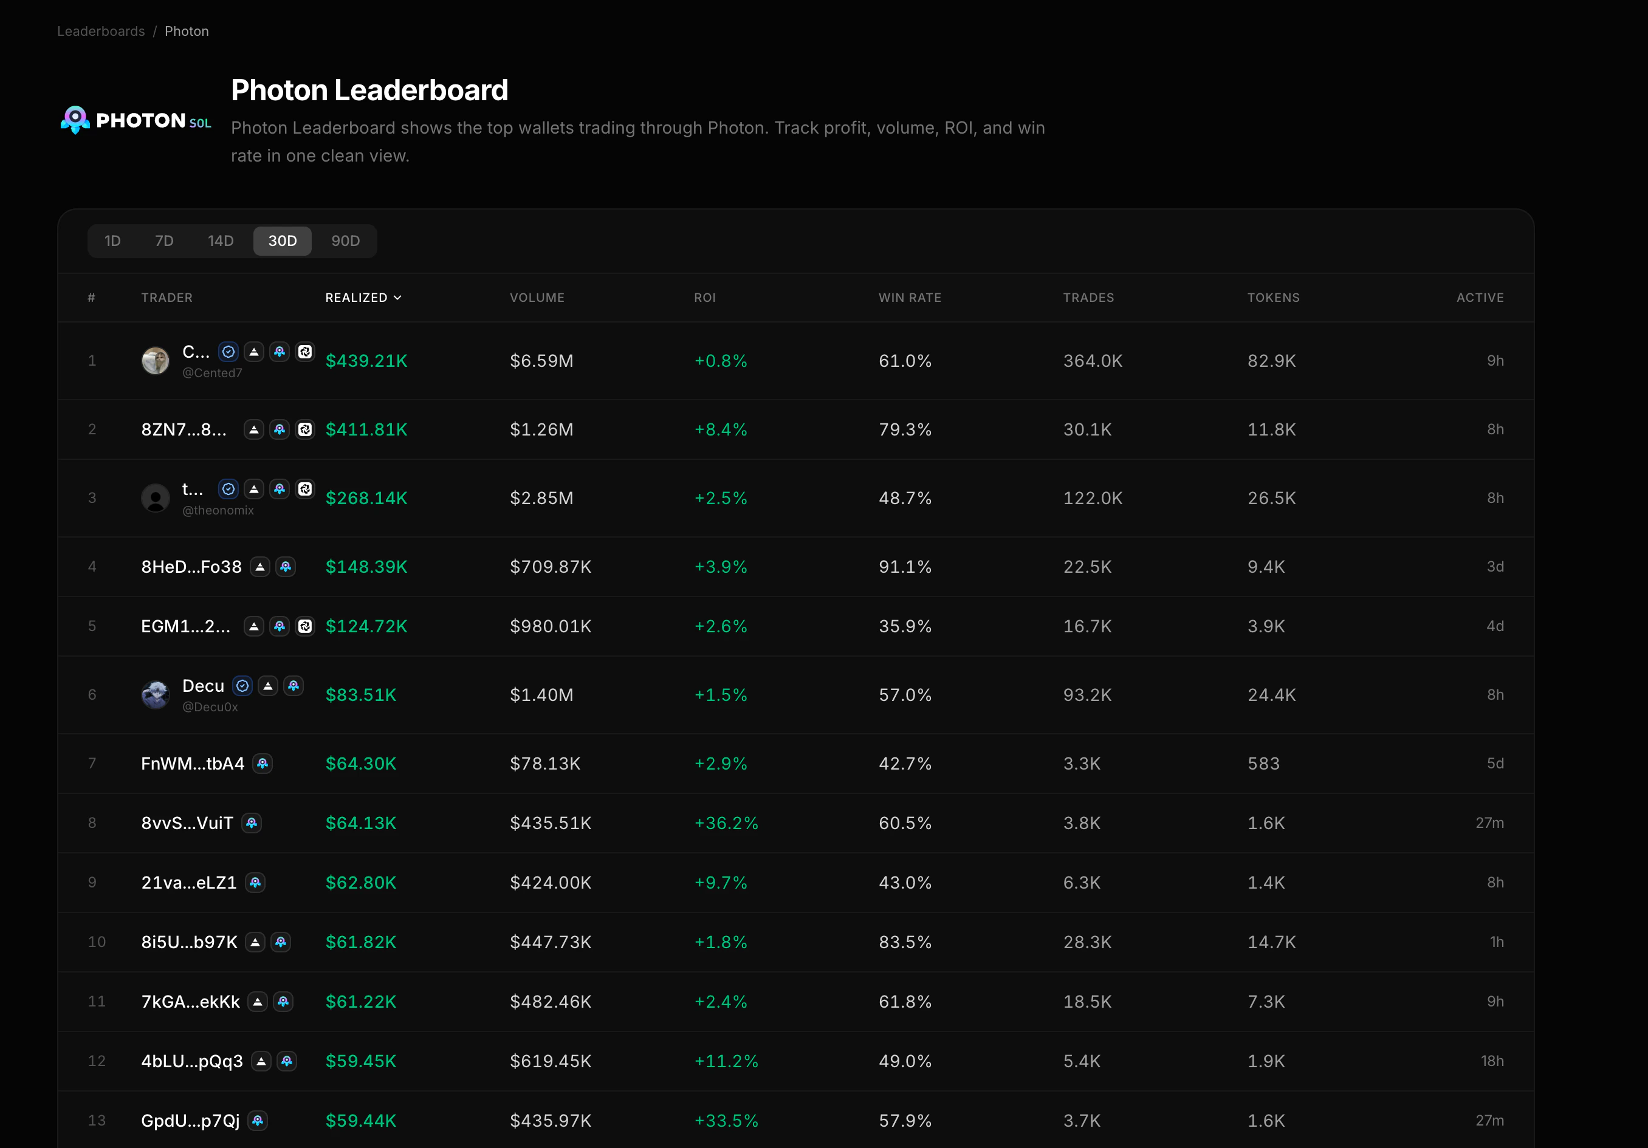1648x1148 pixels.
Task: Click the swirl badge beside 8ZN7...8...
Action: (305, 429)
